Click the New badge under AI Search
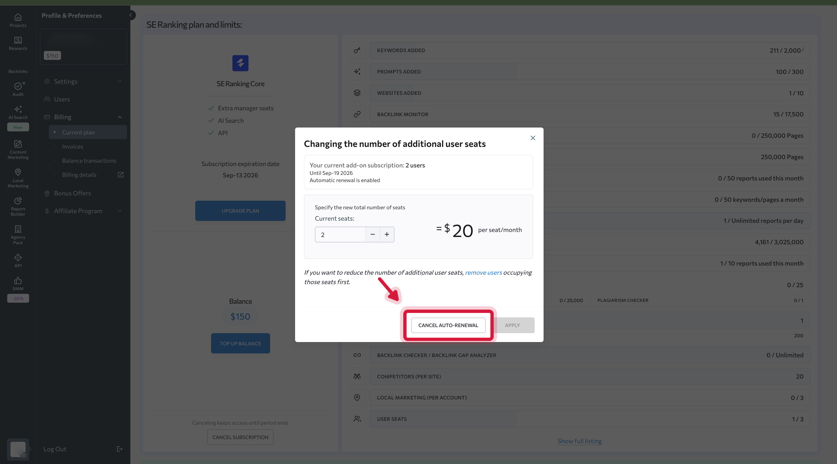 (x=18, y=127)
